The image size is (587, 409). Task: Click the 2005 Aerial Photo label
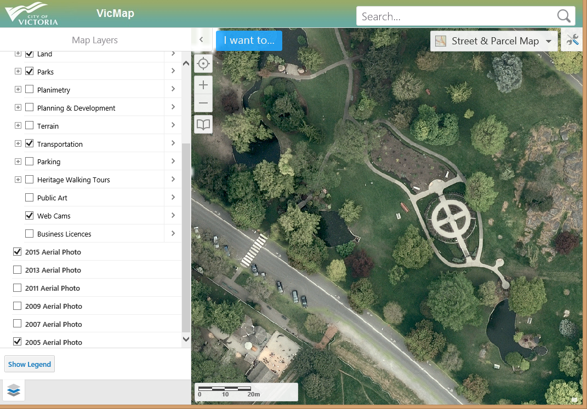tap(54, 342)
